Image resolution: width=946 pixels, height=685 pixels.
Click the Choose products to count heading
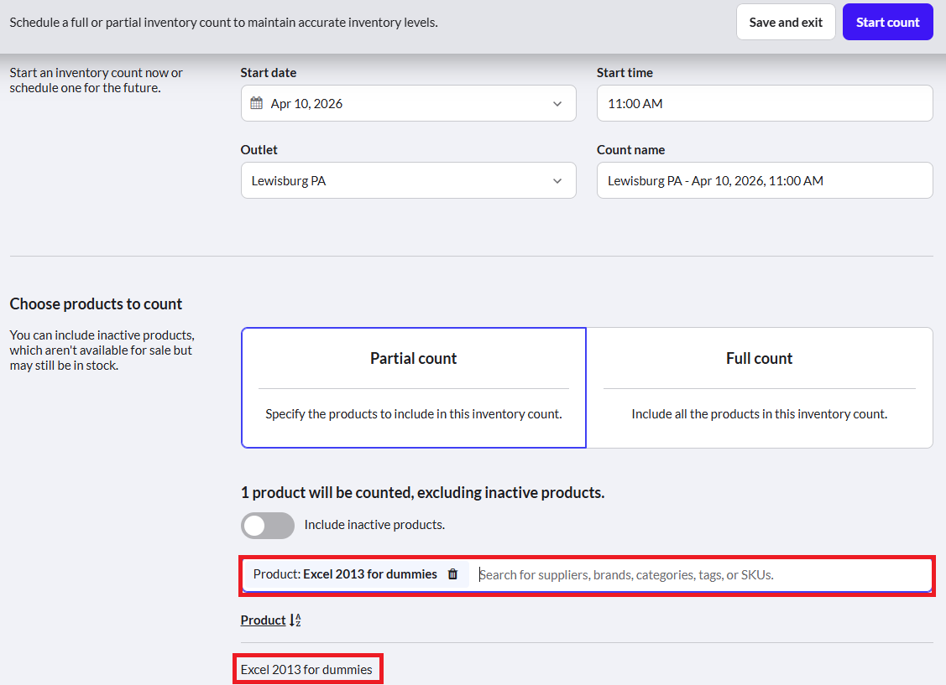(96, 304)
